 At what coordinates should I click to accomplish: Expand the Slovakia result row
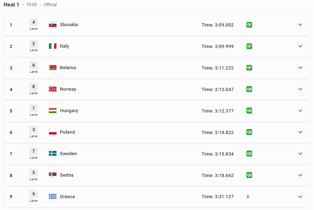(x=300, y=25)
